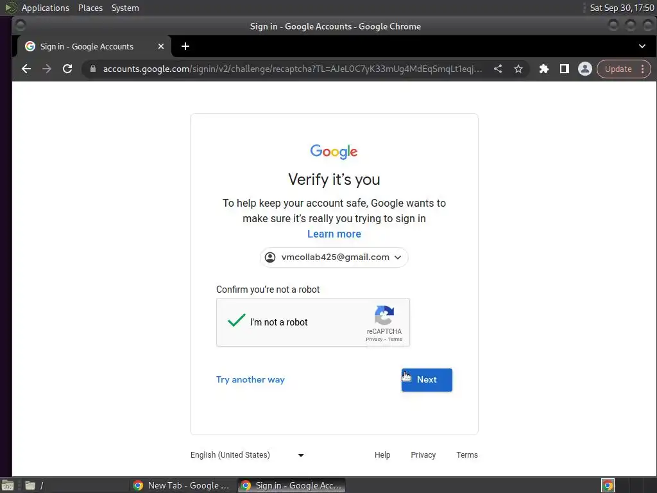Open the Chrome profile avatar icon

coord(585,69)
